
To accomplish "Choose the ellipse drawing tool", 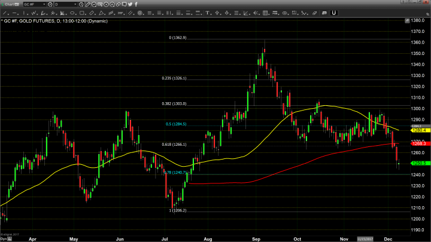I will pos(72,13).
